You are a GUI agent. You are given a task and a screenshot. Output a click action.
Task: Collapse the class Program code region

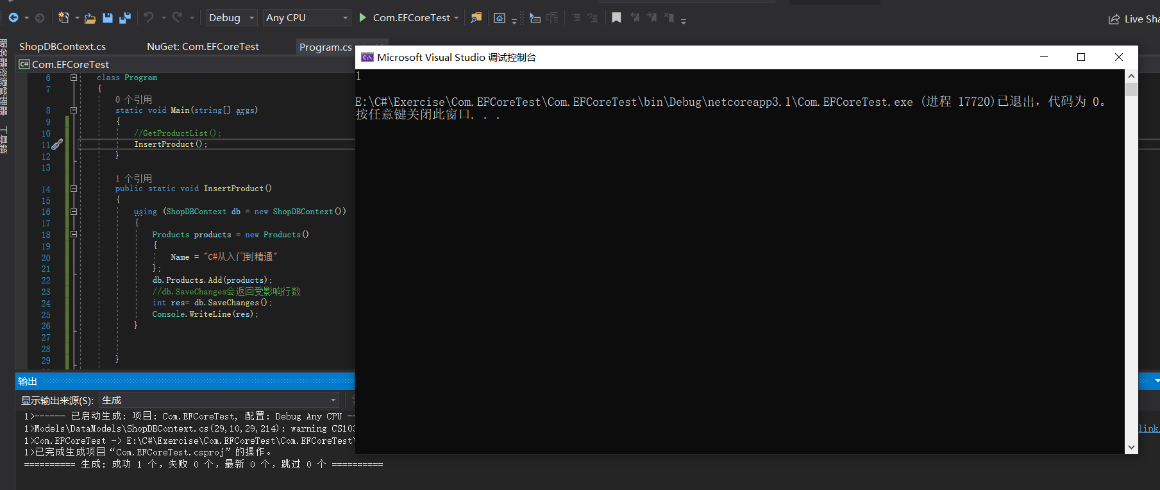(x=74, y=78)
